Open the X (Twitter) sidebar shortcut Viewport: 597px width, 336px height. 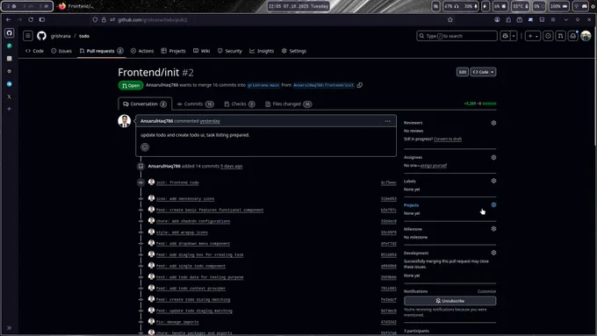10,97
